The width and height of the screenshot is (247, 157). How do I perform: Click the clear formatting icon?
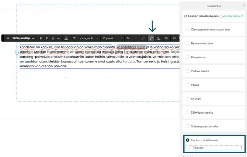point(74,38)
